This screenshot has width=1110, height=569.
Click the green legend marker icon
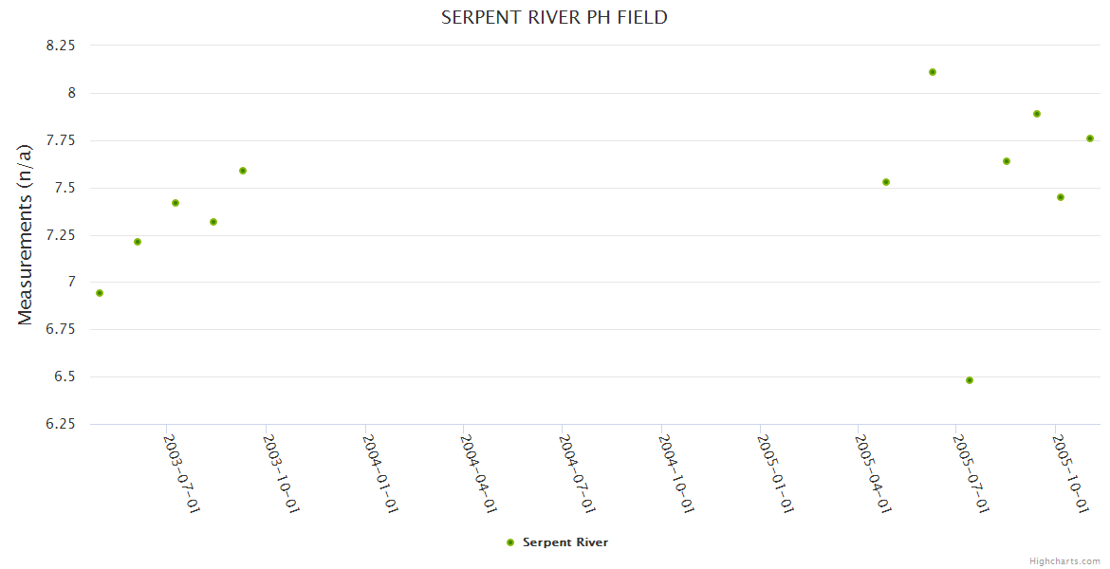point(510,542)
